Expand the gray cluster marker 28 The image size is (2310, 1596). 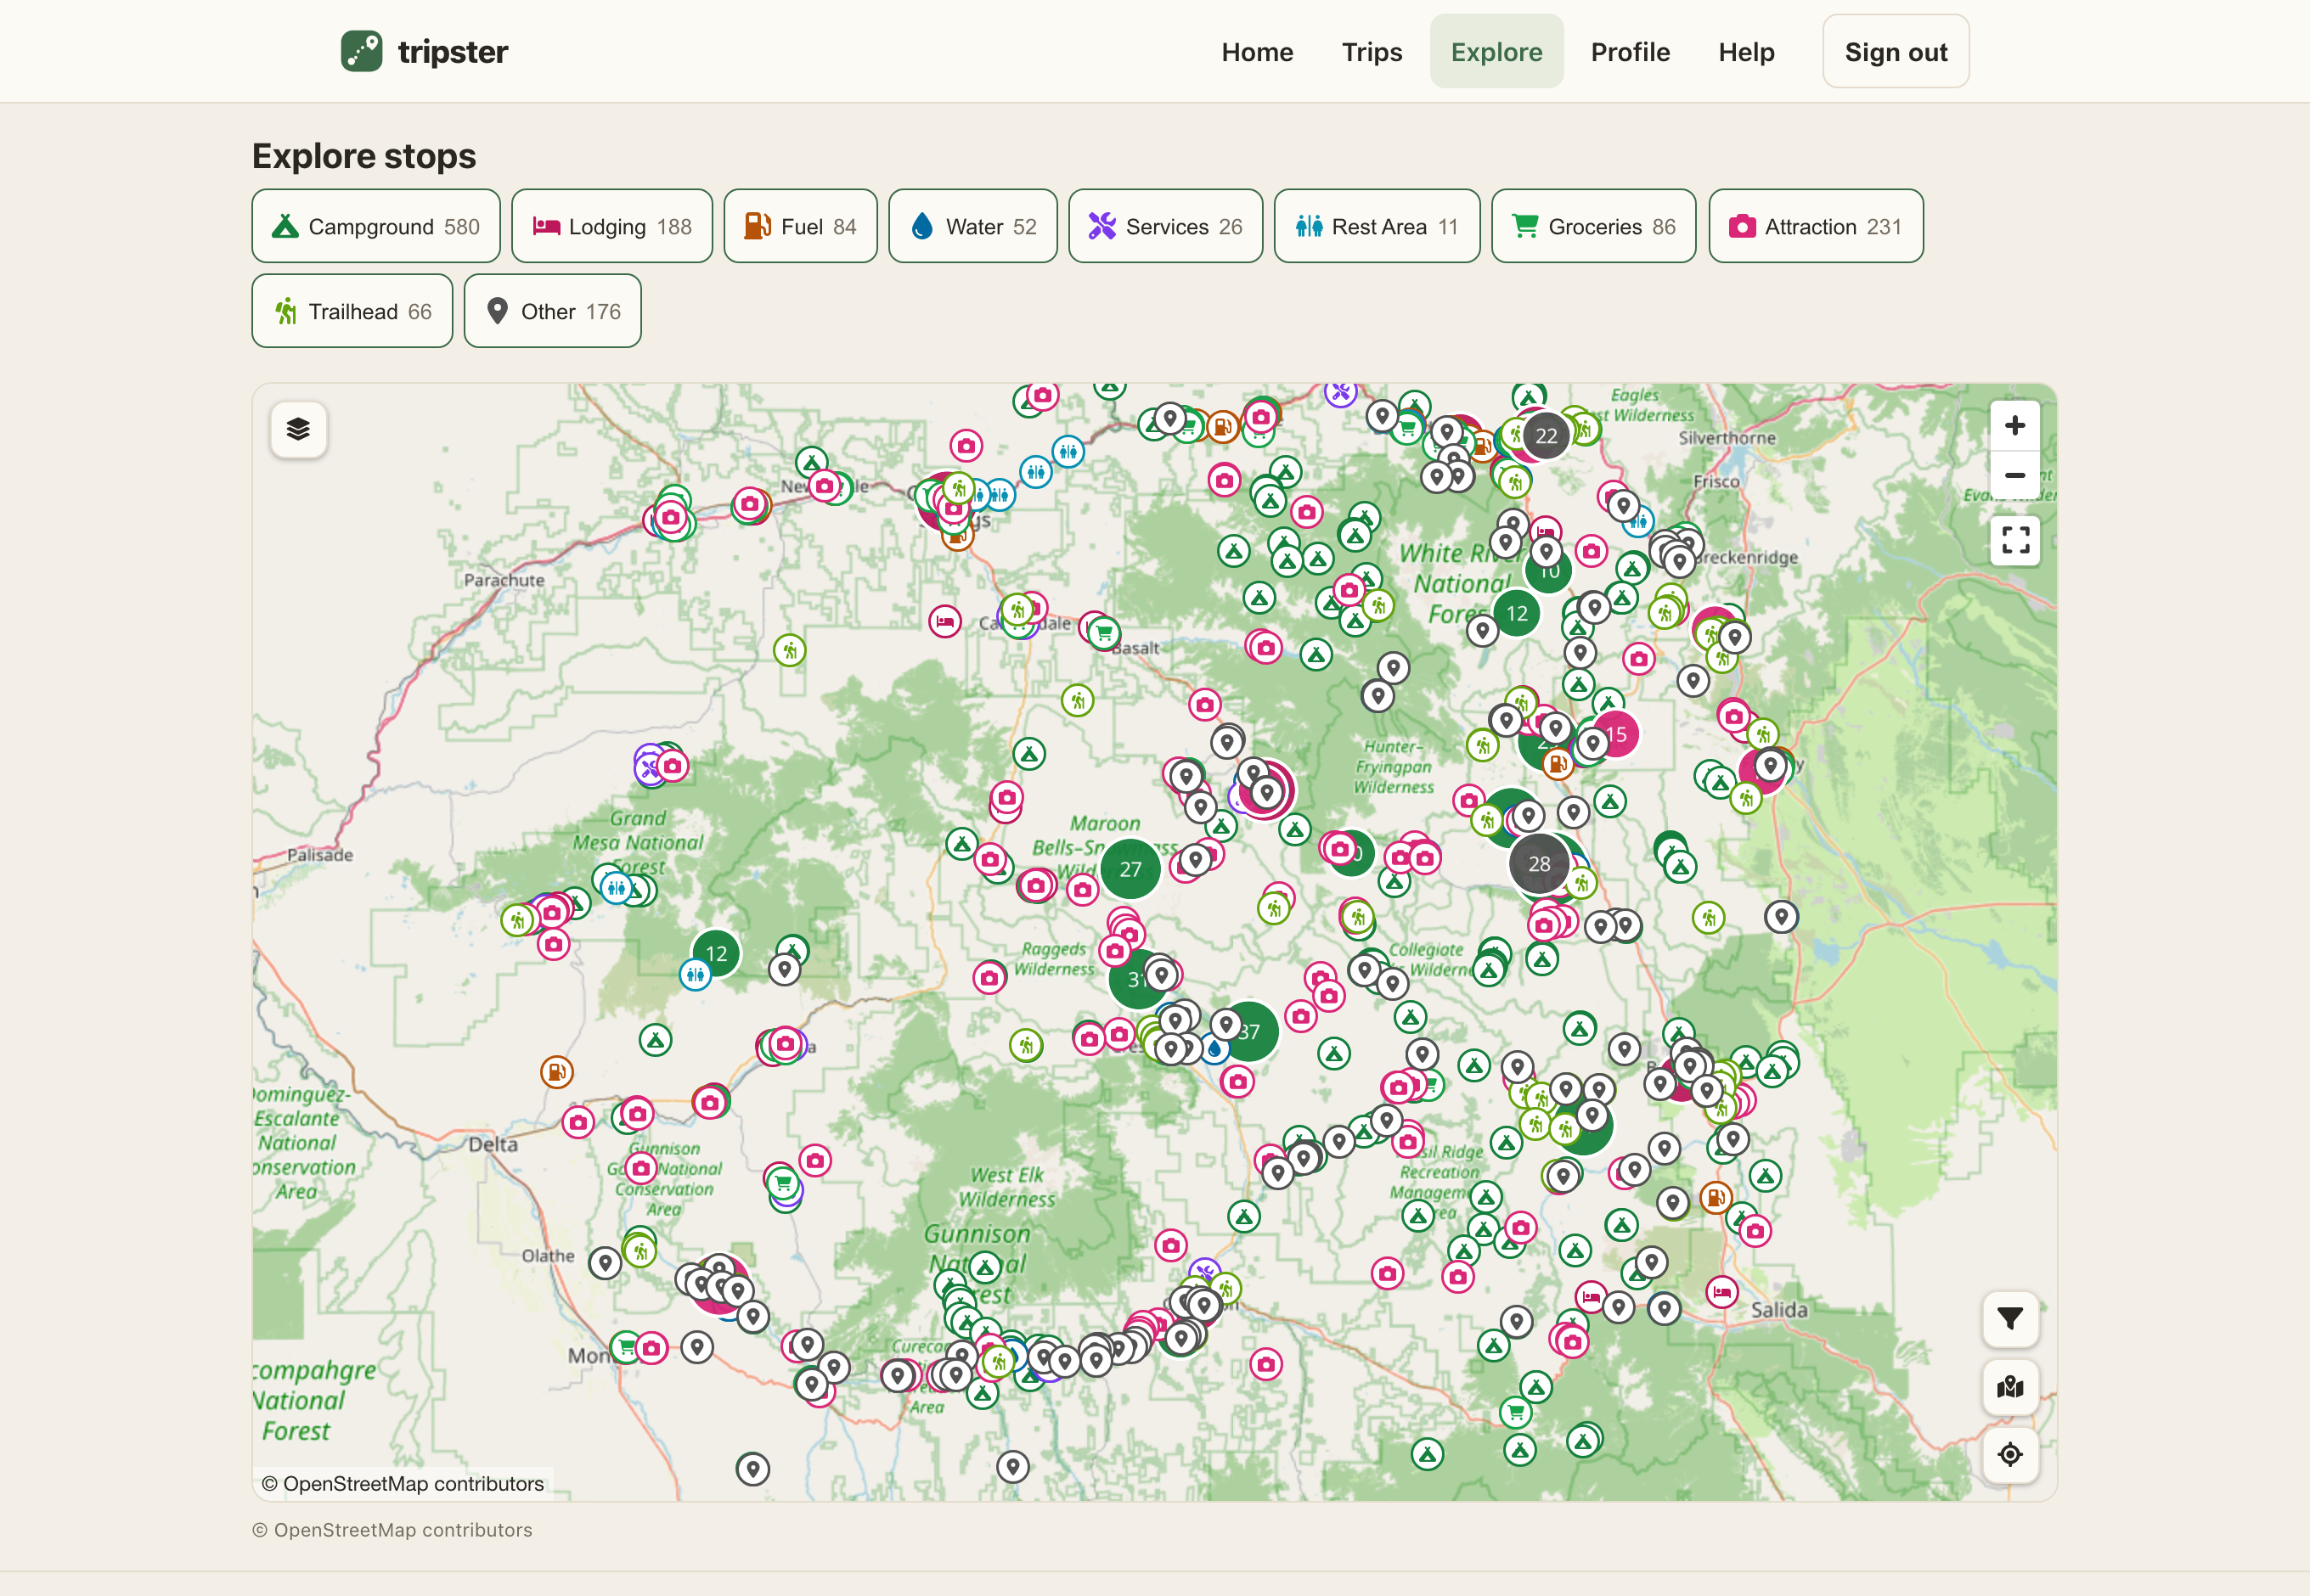1539,864
